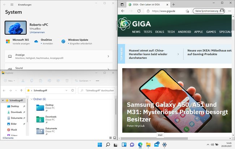Click Explorer's forward navigation arrow
The image size is (235, 149).
(x=10, y=91)
